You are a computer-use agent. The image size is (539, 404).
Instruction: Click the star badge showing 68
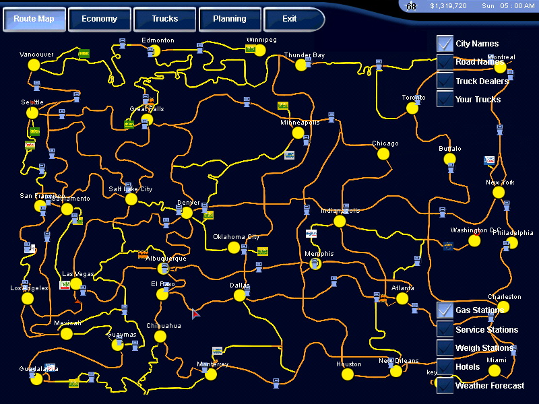(411, 6)
